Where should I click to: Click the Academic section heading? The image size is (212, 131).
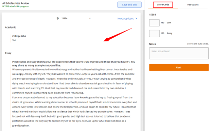pos(11,27)
